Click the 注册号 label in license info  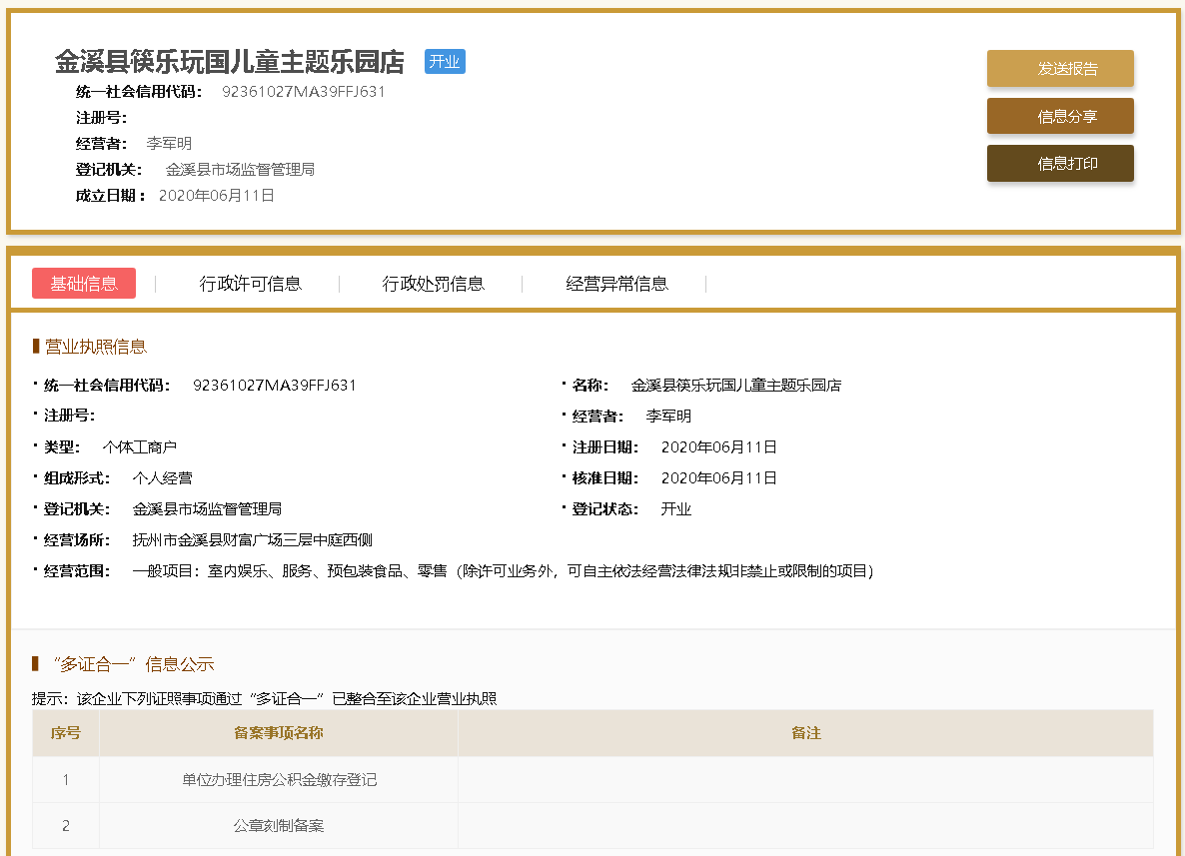point(69,416)
